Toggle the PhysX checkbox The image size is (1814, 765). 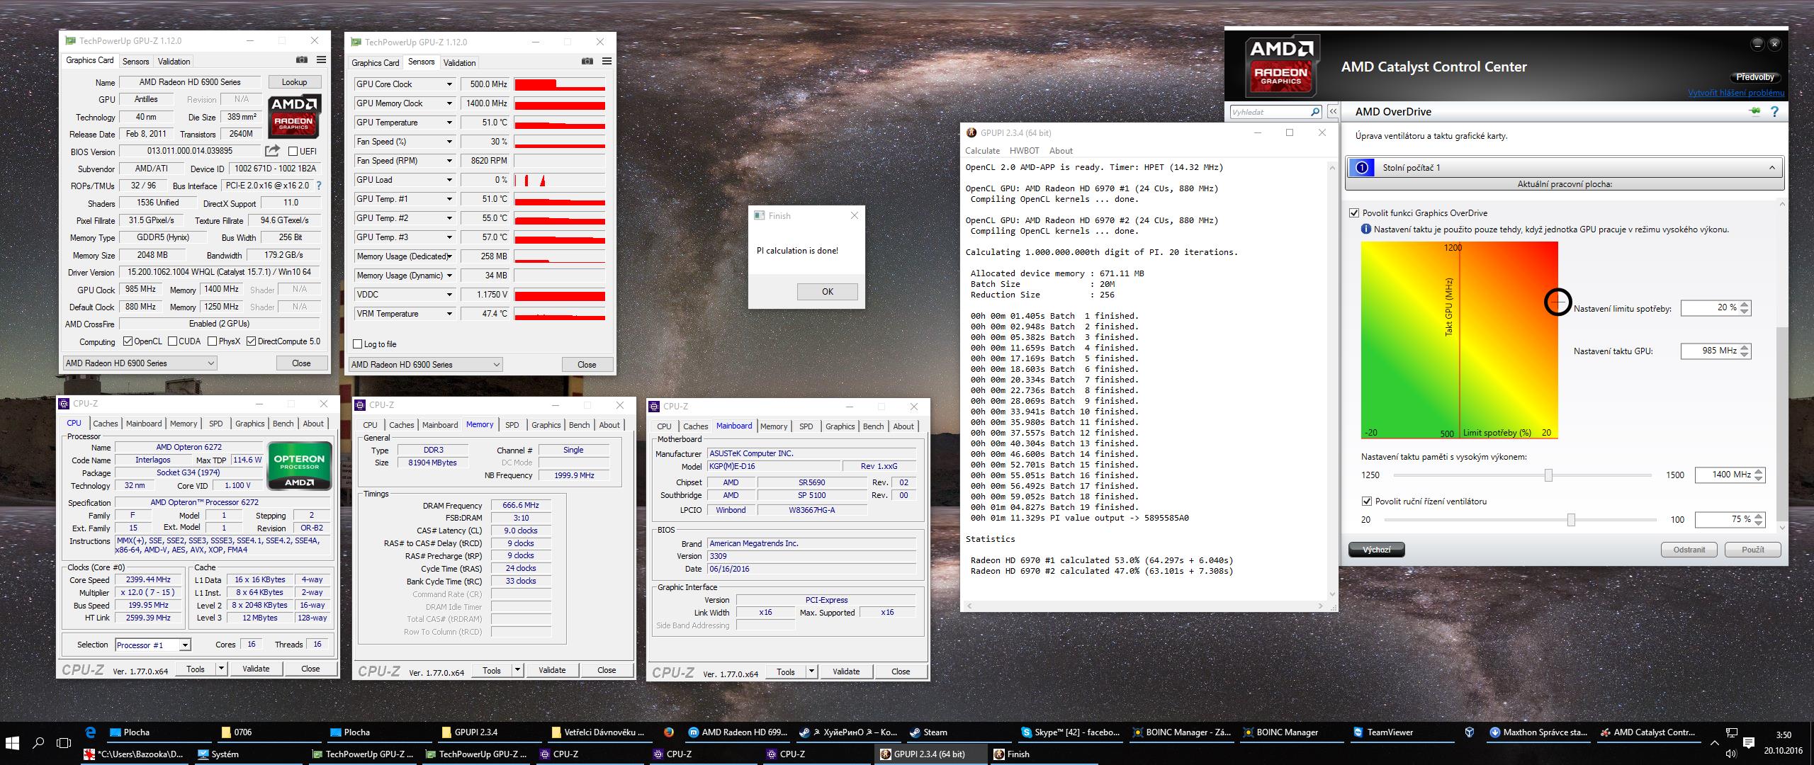(212, 341)
